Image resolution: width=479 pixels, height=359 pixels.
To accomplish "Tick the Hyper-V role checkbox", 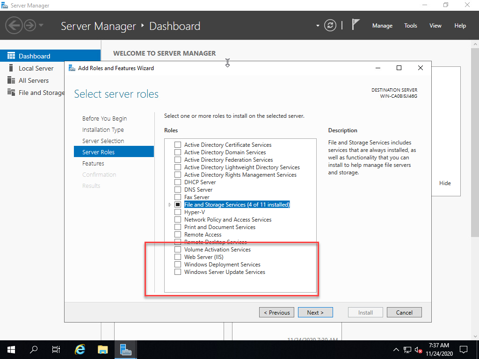I will tap(177, 212).
